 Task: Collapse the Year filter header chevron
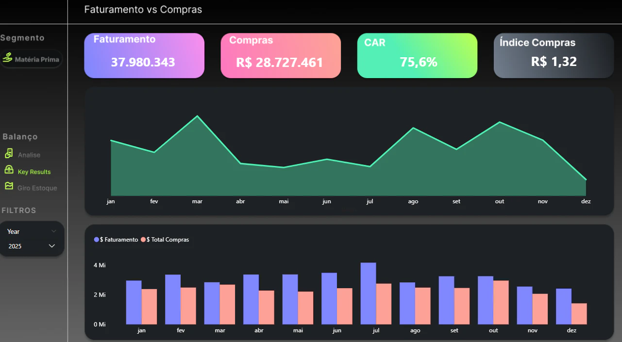point(53,231)
